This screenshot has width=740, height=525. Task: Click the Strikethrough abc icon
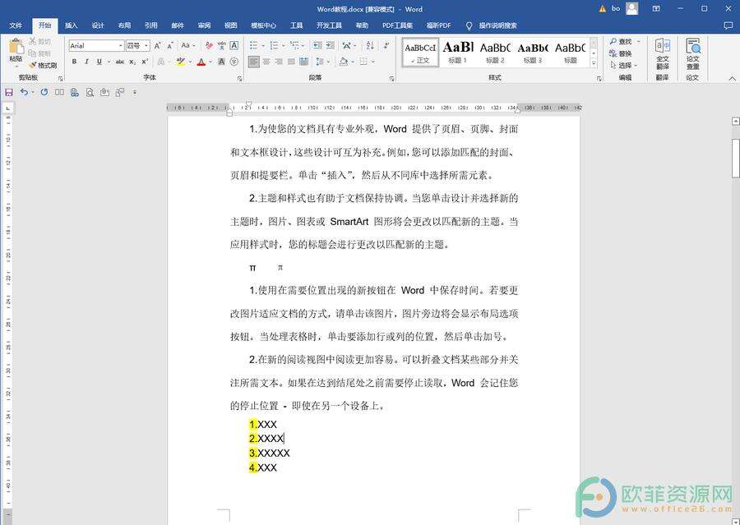pos(120,62)
